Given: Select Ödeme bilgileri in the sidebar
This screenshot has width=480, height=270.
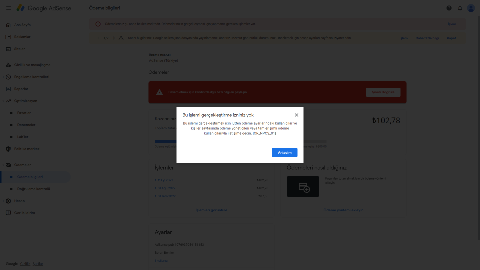Looking at the screenshot, I should point(35,177).
